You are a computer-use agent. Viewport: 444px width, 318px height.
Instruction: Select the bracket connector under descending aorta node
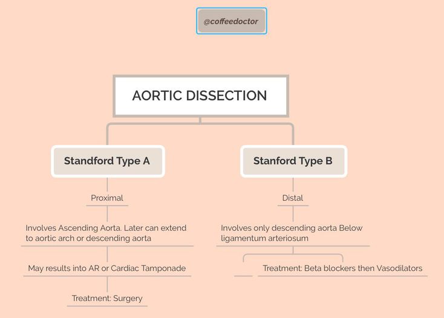293,255
